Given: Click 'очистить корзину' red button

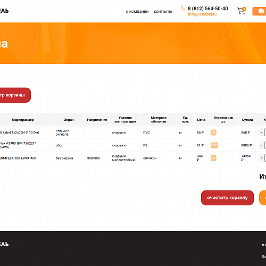Looking at the screenshot, I should (227, 198).
